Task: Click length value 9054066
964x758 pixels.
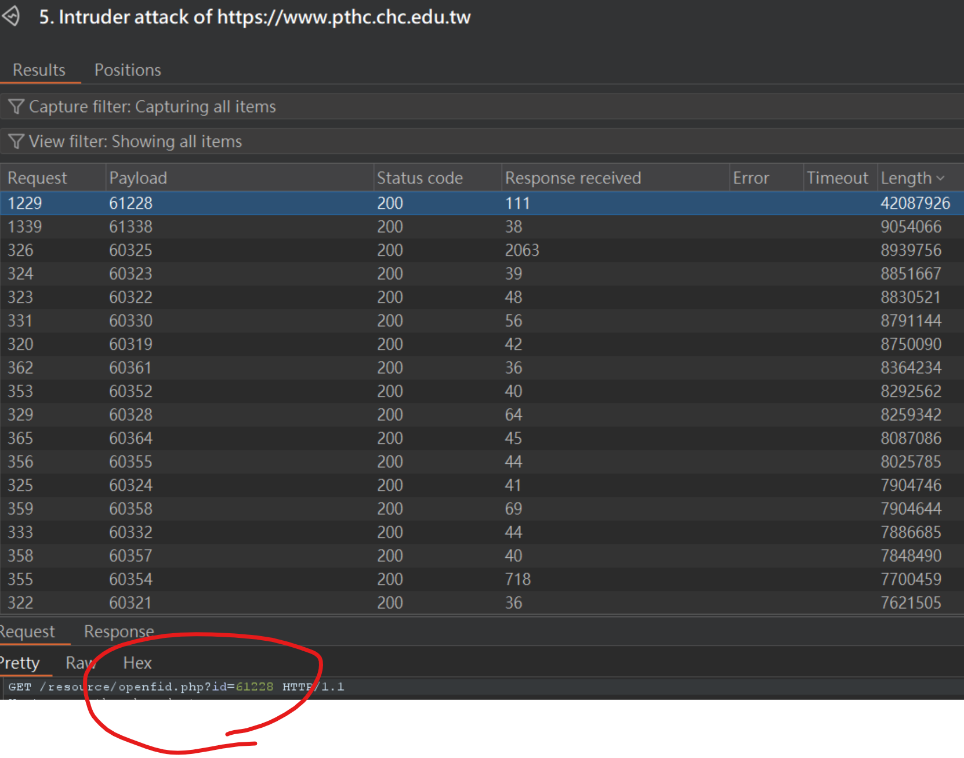Action: pyautogui.click(x=911, y=227)
